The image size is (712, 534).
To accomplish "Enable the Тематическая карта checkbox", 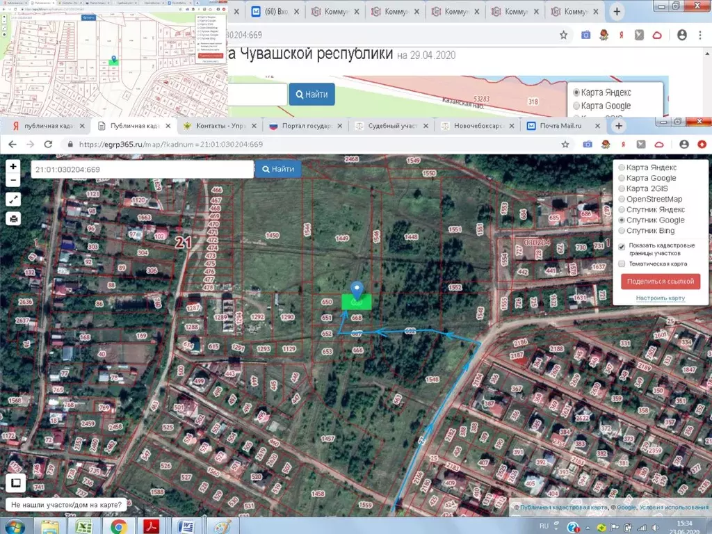I will pyautogui.click(x=622, y=264).
